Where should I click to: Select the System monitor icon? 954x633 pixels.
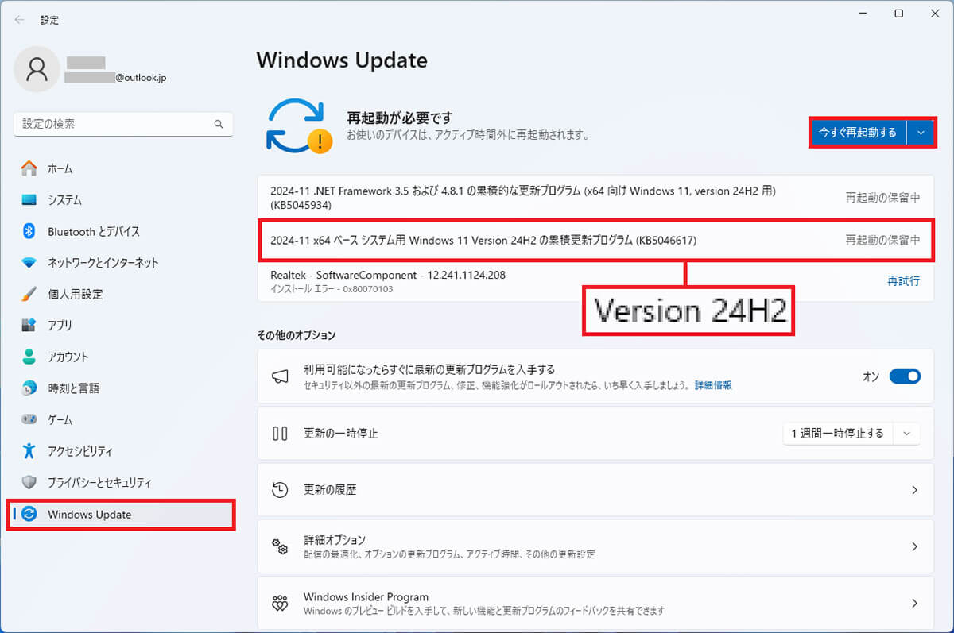click(29, 200)
